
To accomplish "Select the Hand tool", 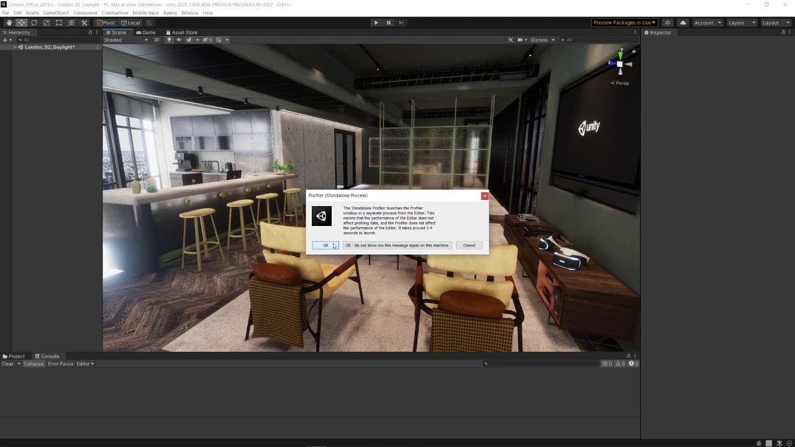I will click(9, 23).
